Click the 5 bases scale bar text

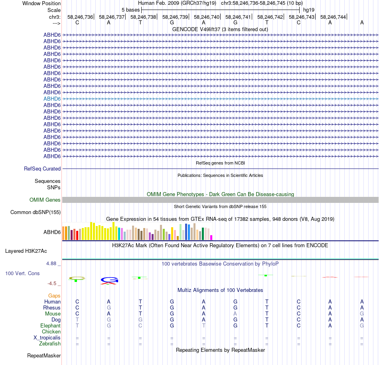point(130,10)
